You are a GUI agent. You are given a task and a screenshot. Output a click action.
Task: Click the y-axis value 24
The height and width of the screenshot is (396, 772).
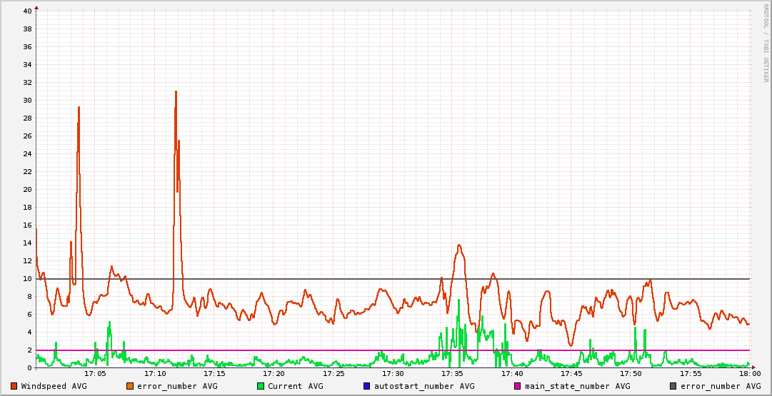click(x=28, y=154)
